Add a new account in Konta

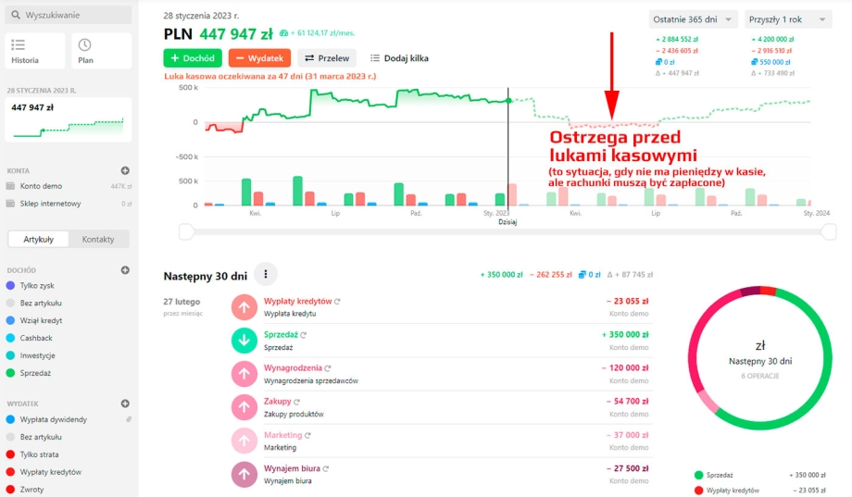(125, 170)
